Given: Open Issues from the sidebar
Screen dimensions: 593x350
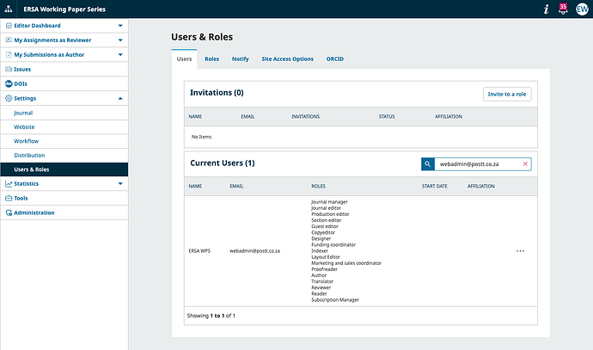Looking at the screenshot, I should (22, 69).
